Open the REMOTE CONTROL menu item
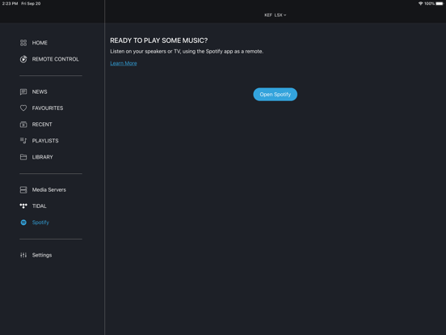446x335 pixels. point(56,59)
